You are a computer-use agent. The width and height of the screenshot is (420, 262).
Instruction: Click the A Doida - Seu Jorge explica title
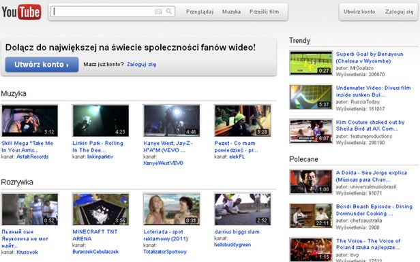click(x=371, y=176)
